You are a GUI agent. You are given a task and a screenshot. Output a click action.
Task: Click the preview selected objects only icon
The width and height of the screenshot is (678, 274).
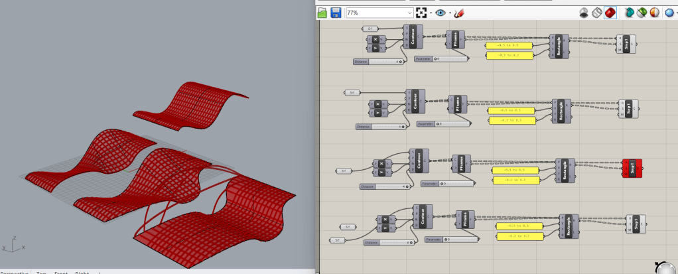tap(624, 13)
